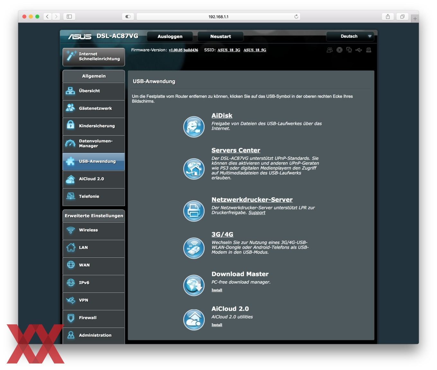Open Gästenetzwerk in sidebar
Image resolution: width=437 pixels, height=370 pixels.
pos(94,108)
